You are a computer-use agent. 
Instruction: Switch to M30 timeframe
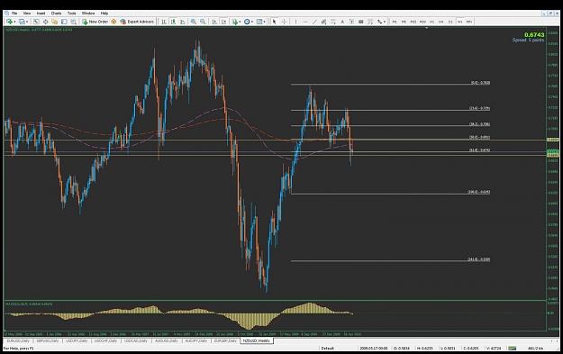coord(422,22)
